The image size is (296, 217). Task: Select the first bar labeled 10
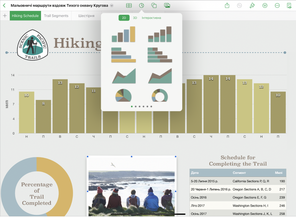tap(27, 112)
